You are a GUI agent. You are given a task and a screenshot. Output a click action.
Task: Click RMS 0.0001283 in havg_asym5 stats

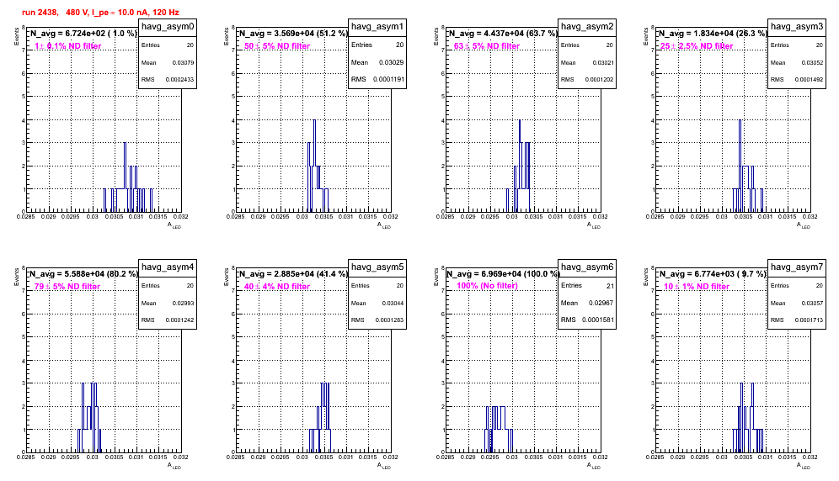(377, 320)
